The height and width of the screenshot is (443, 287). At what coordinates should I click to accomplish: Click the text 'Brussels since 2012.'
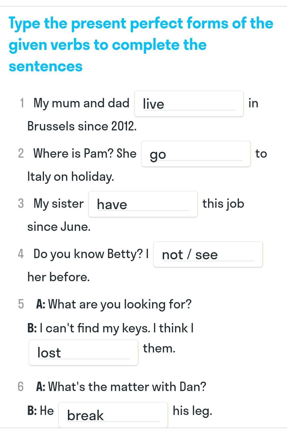pos(82,126)
